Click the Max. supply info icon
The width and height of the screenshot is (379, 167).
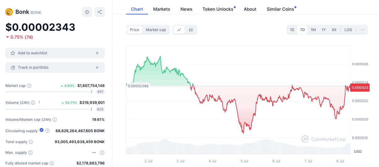coord(30,153)
